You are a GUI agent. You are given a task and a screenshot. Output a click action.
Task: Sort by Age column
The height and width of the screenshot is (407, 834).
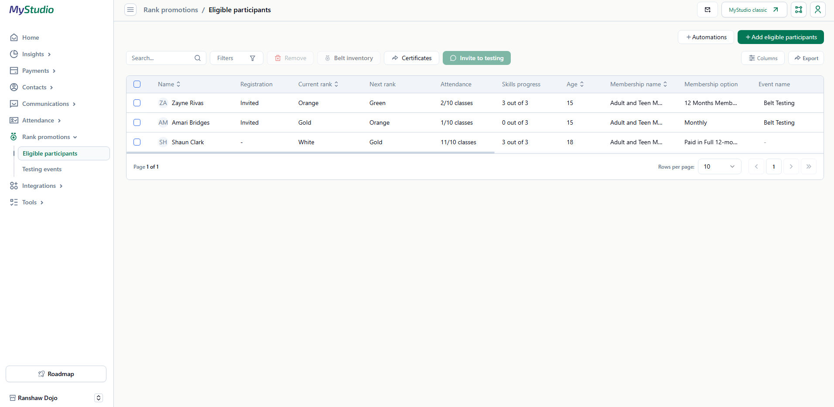pyautogui.click(x=575, y=84)
